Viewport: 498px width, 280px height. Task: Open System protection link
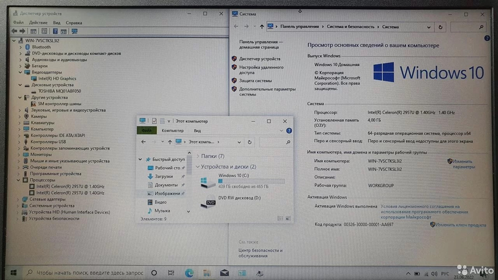[255, 81]
